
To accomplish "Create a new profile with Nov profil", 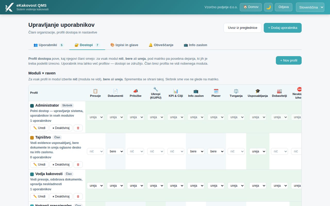I will click(x=289, y=61).
